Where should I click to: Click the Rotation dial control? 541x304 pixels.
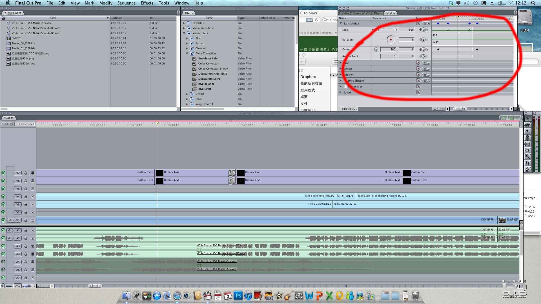[391, 39]
